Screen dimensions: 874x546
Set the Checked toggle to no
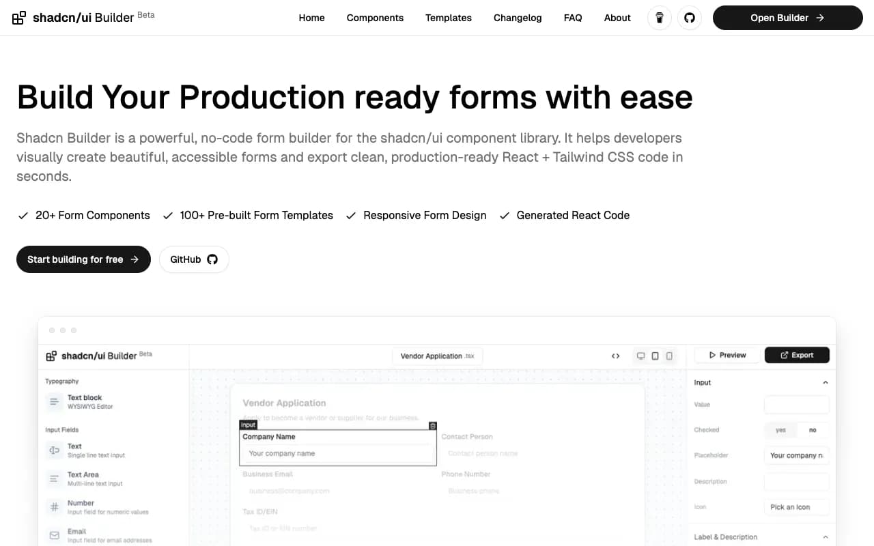click(x=813, y=430)
